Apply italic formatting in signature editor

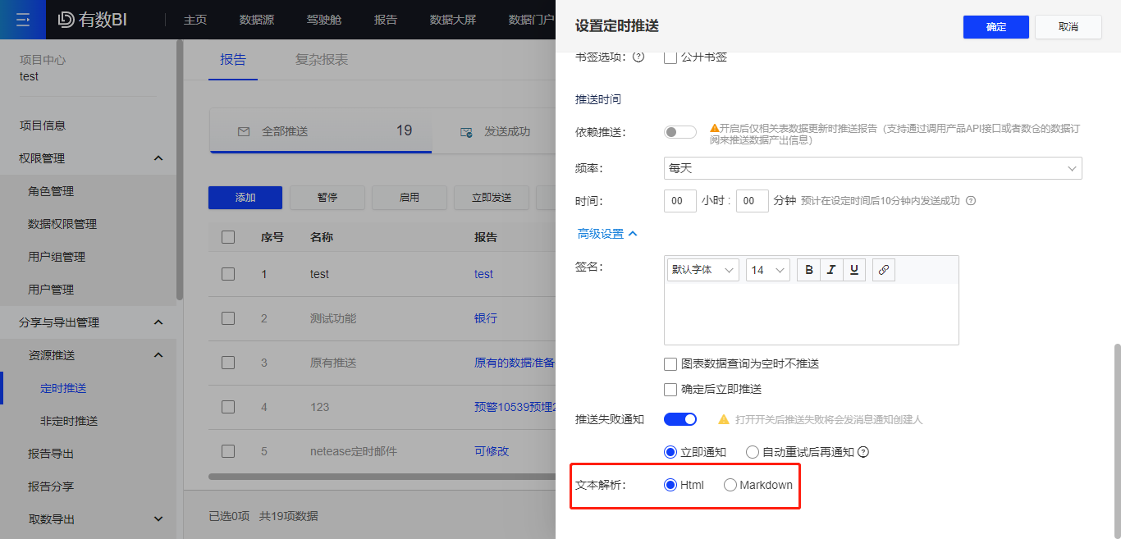coord(831,270)
